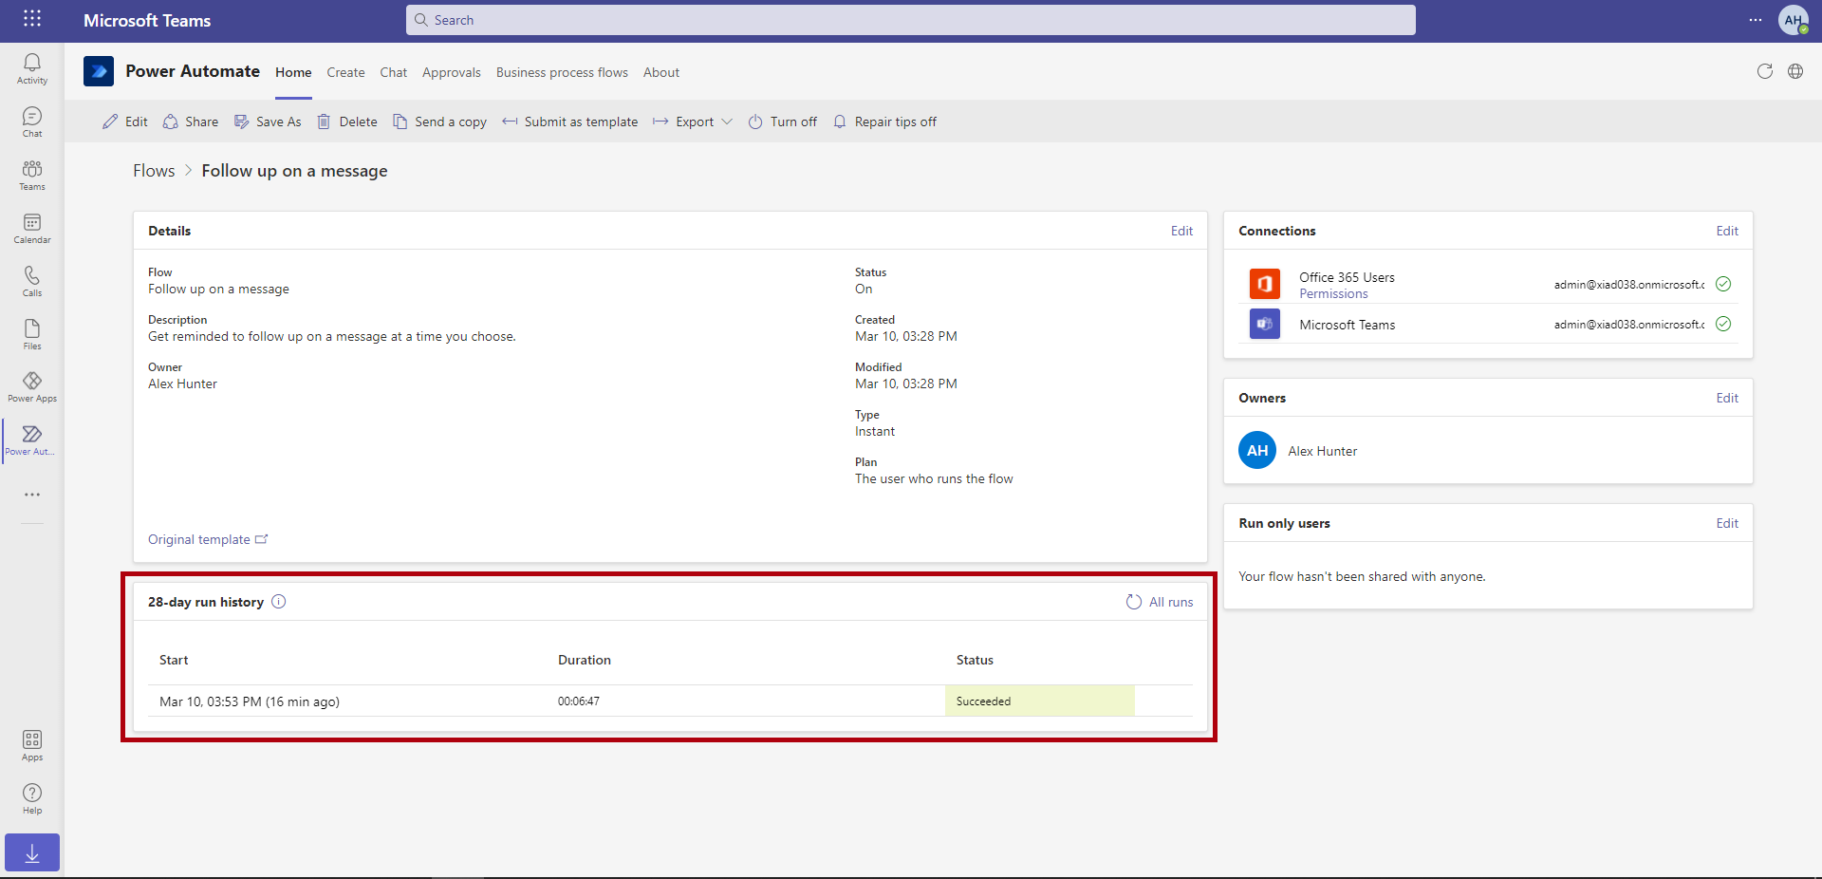Open the Chat tab in Power Automate
Image resolution: width=1822 pixels, height=879 pixels.
pos(393,72)
